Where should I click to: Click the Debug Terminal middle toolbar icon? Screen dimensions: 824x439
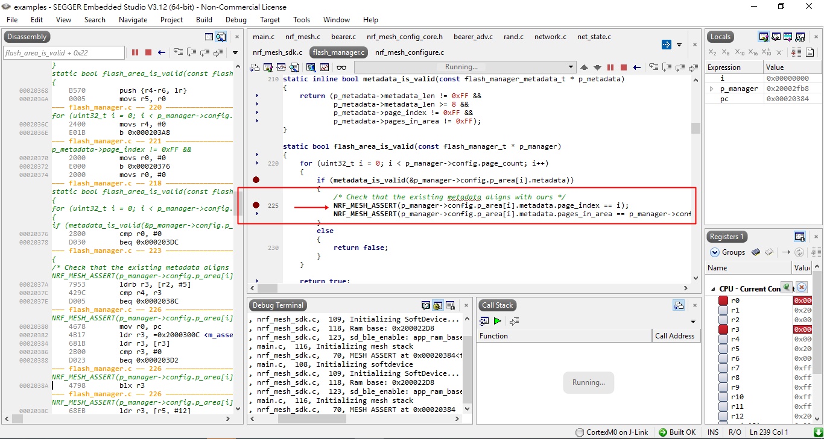pyautogui.click(x=437, y=305)
